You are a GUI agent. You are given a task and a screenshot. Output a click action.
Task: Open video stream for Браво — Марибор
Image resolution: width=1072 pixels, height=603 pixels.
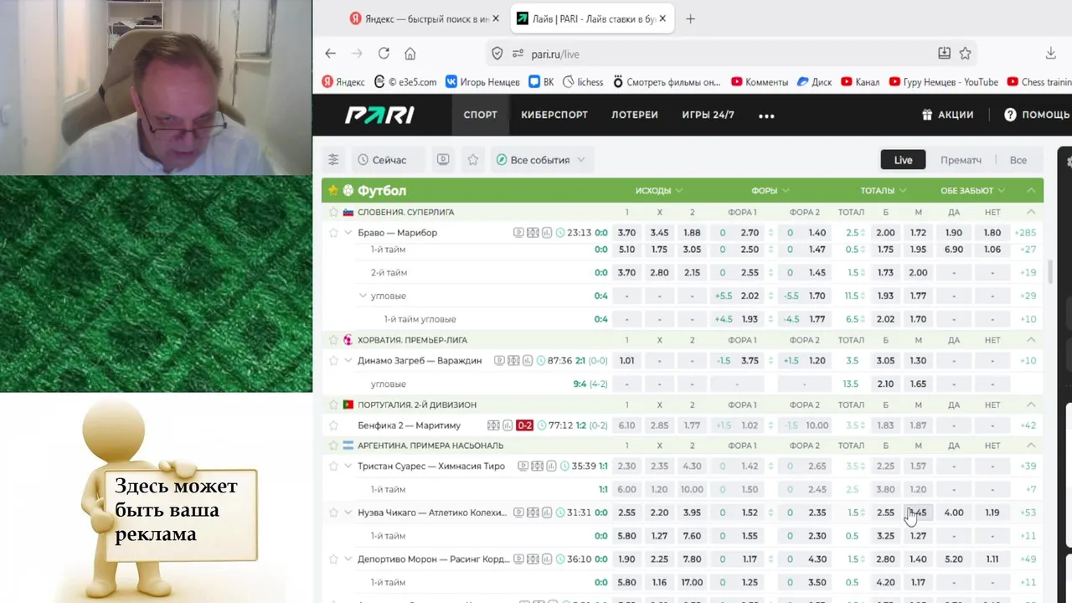tap(519, 233)
